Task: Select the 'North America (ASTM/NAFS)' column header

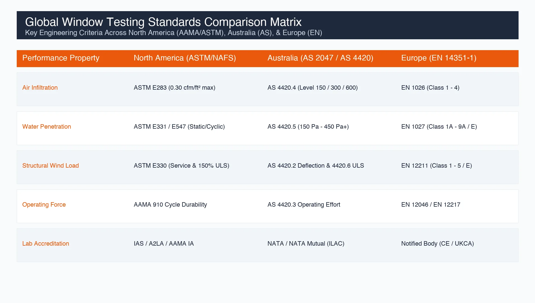Action: (185, 58)
